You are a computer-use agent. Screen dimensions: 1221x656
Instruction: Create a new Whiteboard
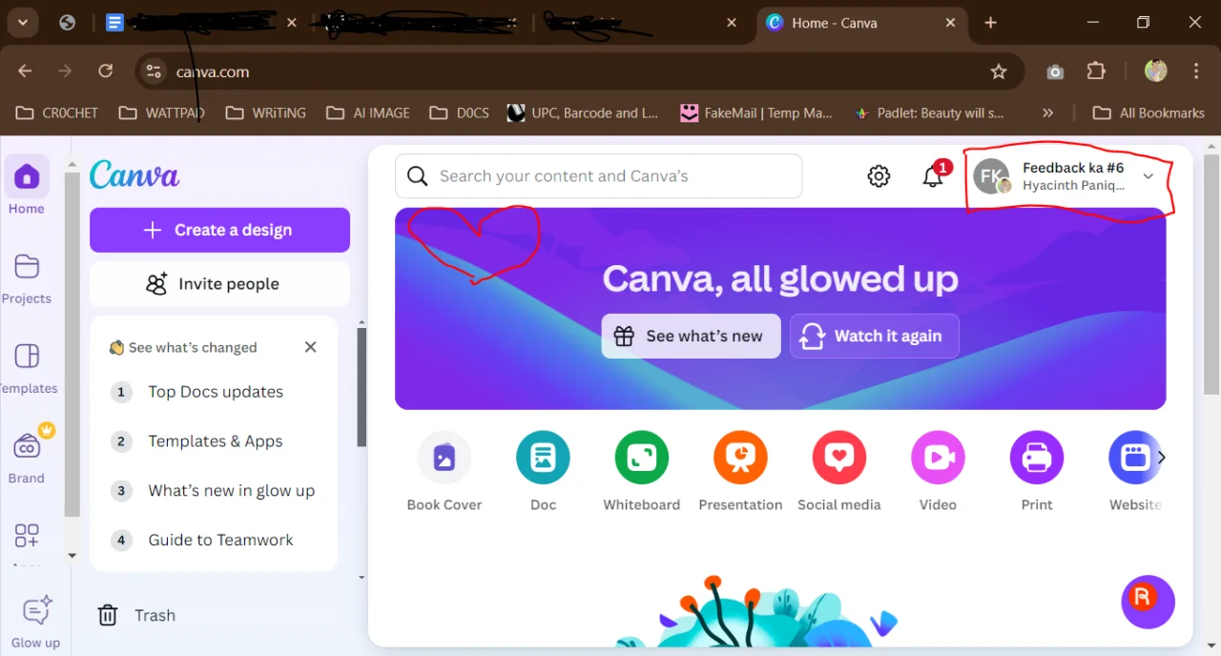[x=642, y=472]
